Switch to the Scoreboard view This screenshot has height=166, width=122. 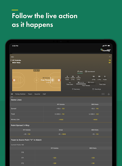pos(90,71)
